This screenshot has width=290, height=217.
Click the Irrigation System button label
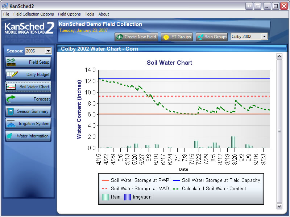click(x=34, y=124)
